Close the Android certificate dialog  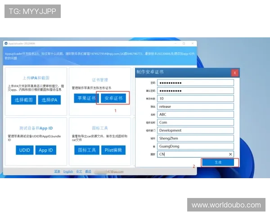pyautogui.click(x=234, y=72)
